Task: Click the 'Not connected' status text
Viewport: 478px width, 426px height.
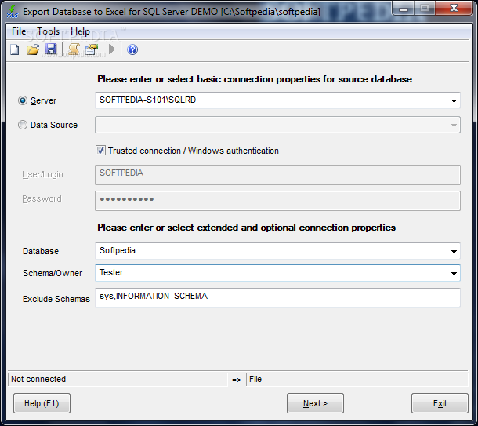Action: coord(38,379)
